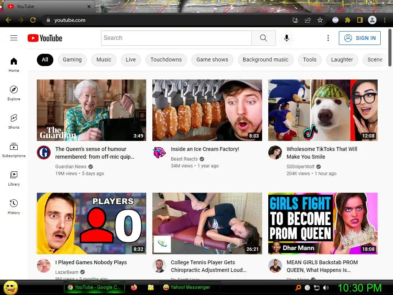Viewport: 393px width, 295px height.
Task: Open the extensions puzzle icon
Action: pyautogui.click(x=347, y=20)
